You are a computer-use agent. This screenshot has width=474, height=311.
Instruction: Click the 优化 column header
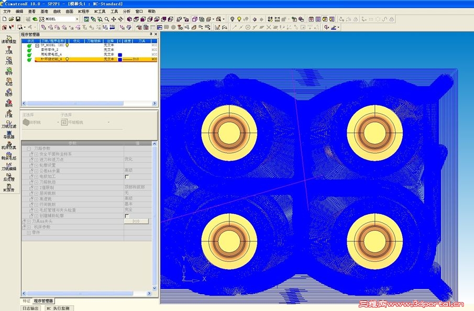point(77,41)
